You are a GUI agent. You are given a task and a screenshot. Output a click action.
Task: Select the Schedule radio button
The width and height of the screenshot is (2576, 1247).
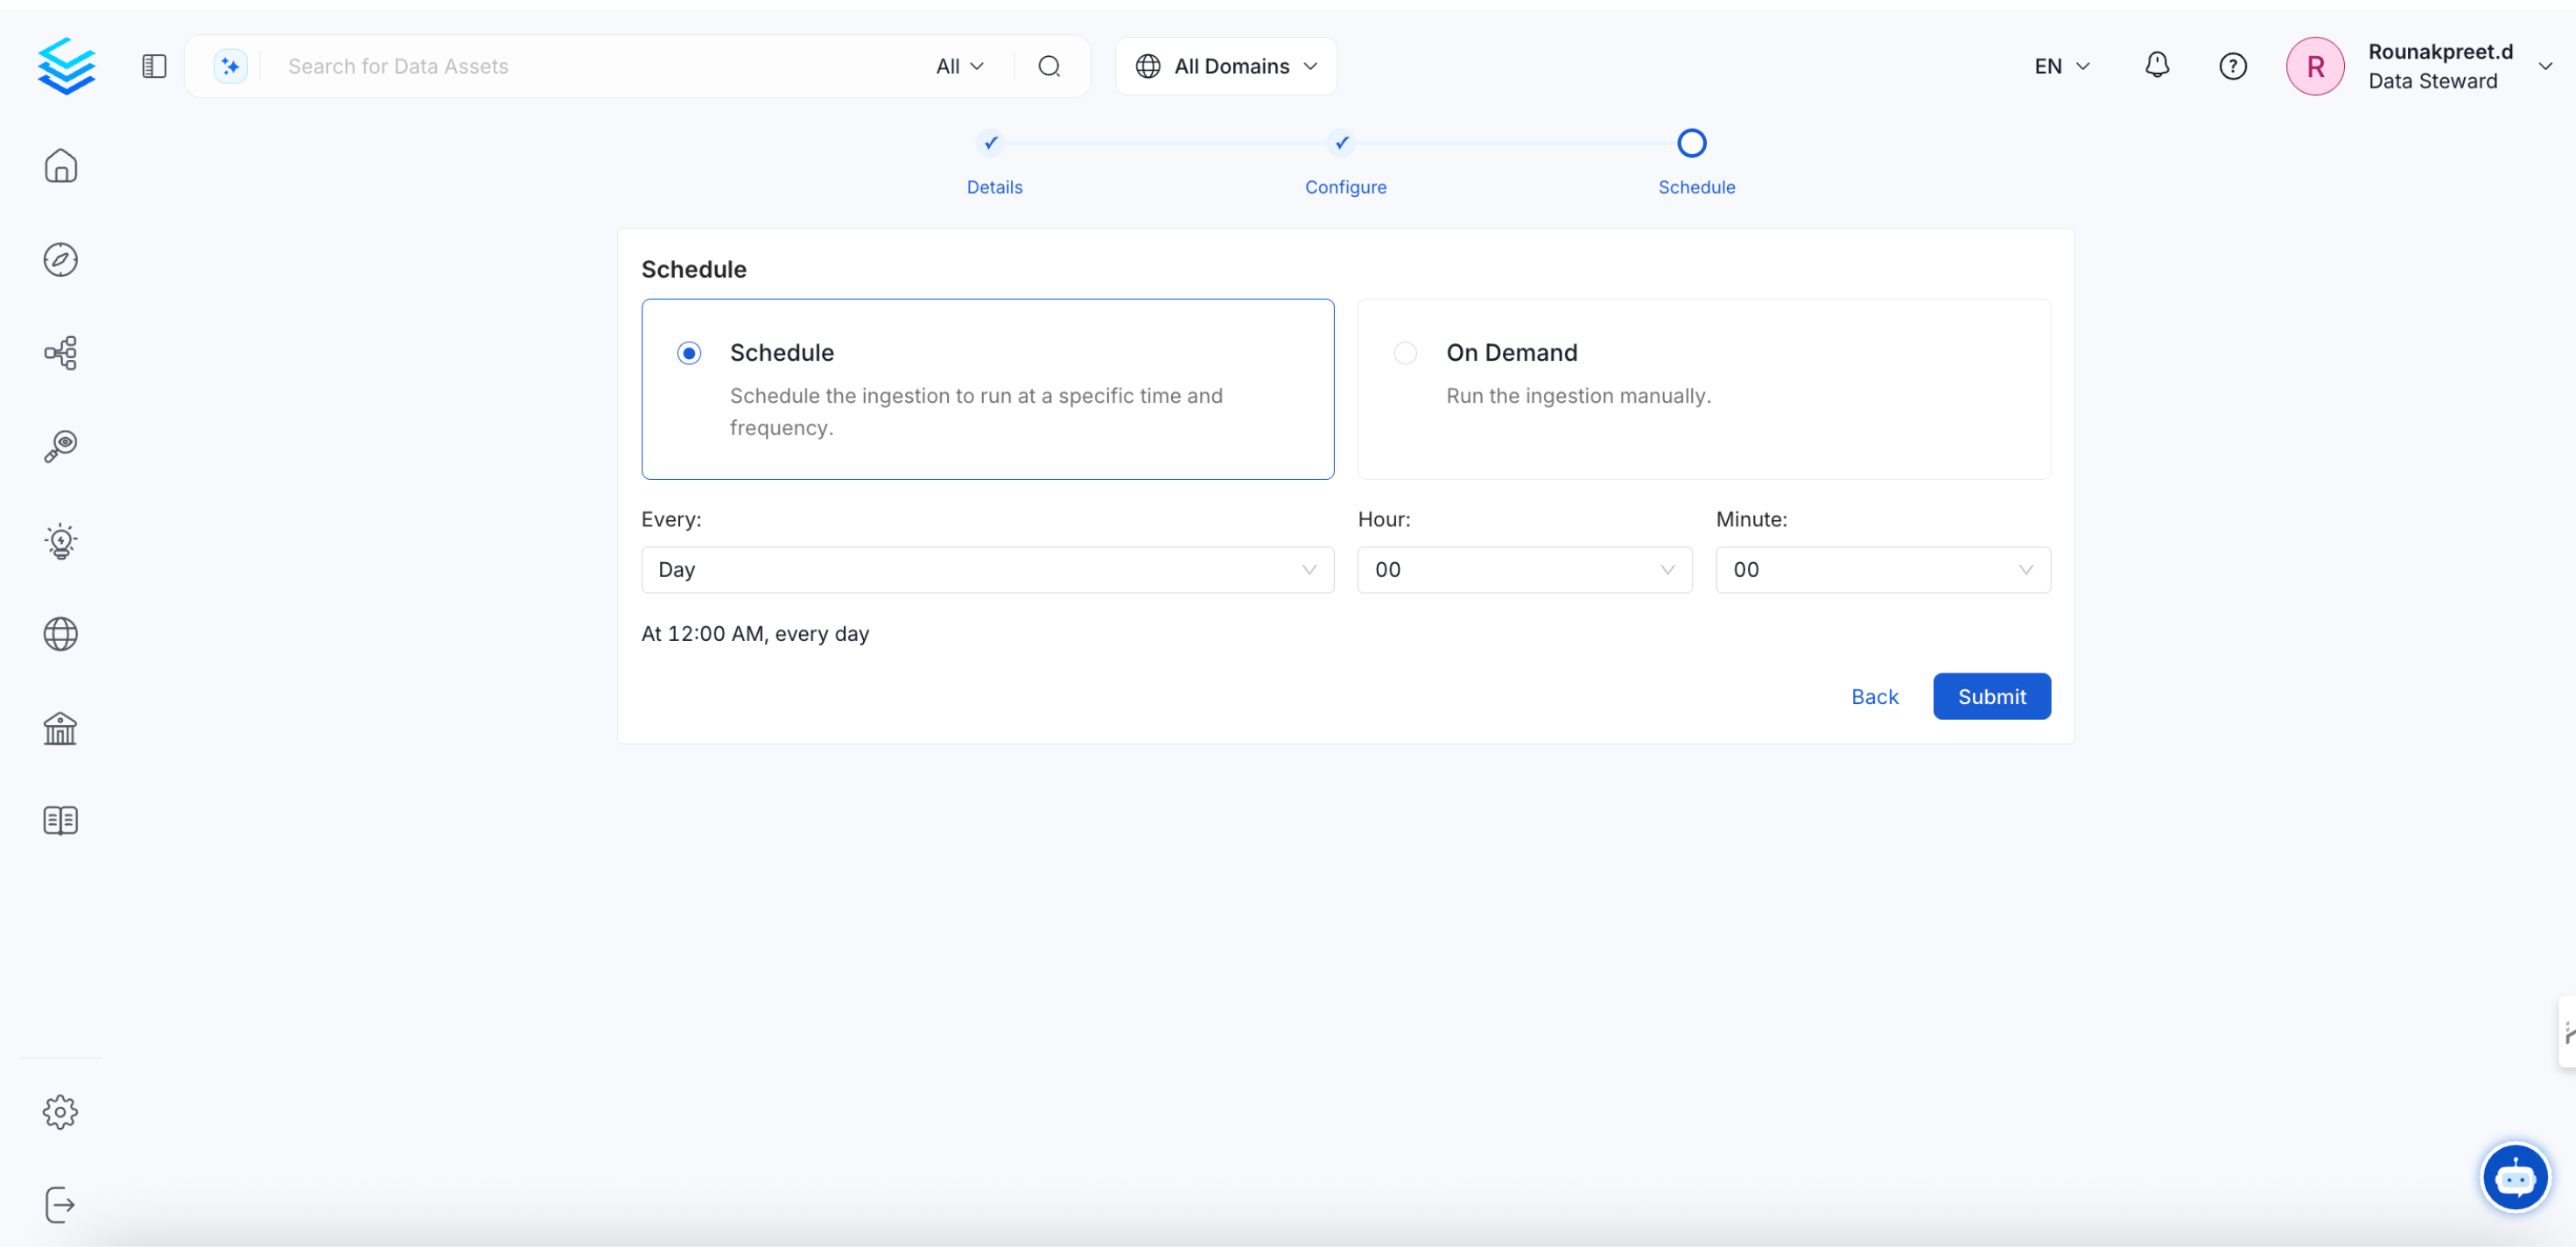pyautogui.click(x=689, y=353)
